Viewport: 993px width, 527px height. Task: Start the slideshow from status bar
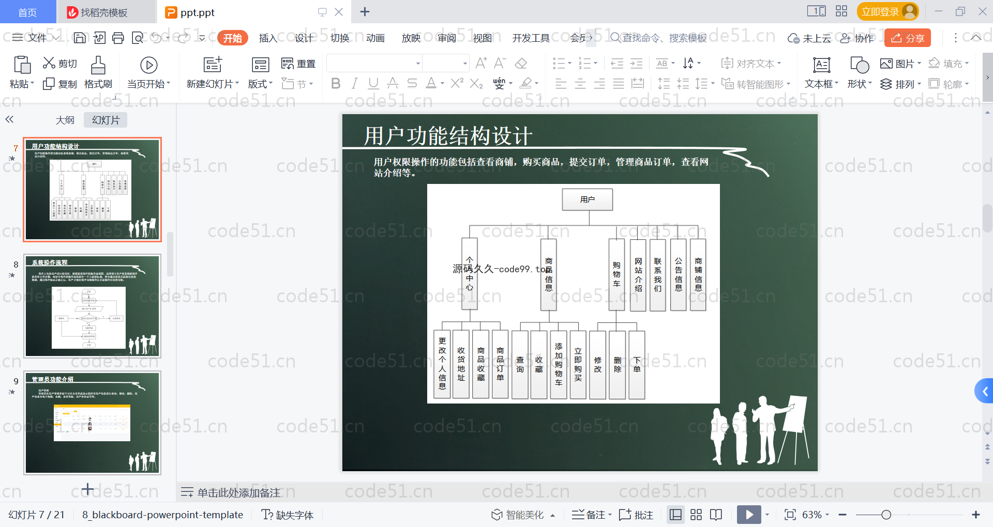click(x=749, y=515)
